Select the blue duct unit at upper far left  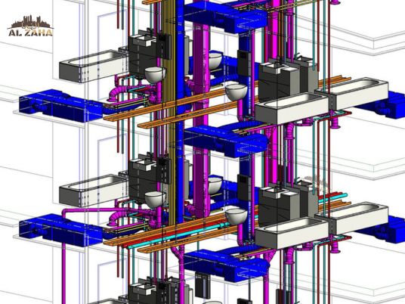click(60, 106)
